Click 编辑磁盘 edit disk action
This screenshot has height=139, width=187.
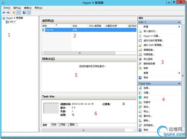click(x=149, y=50)
